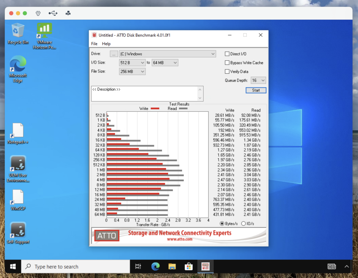This screenshot has width=358, height=278.
Task: Click the Windows taskbar search box
Action: tap(76, 266)
